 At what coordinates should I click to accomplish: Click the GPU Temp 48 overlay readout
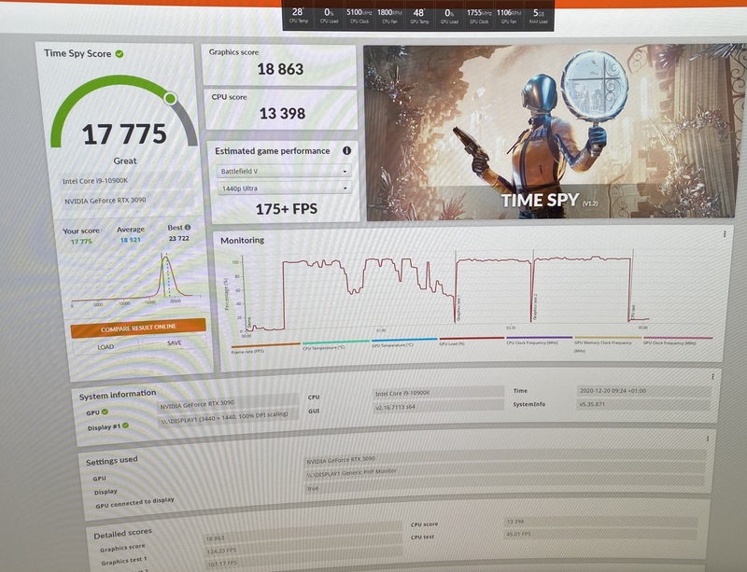click(x=418, y=15)
